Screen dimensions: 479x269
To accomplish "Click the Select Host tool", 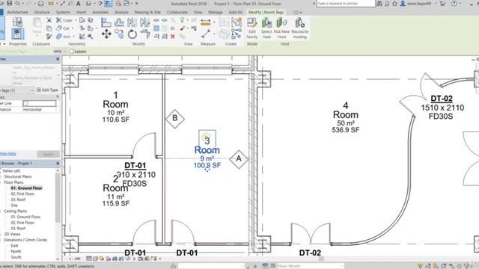I will [266, 28].
